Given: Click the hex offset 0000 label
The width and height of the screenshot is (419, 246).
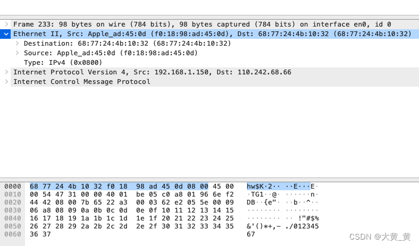Looking at the screenshot, I should (x=13, y=186).
